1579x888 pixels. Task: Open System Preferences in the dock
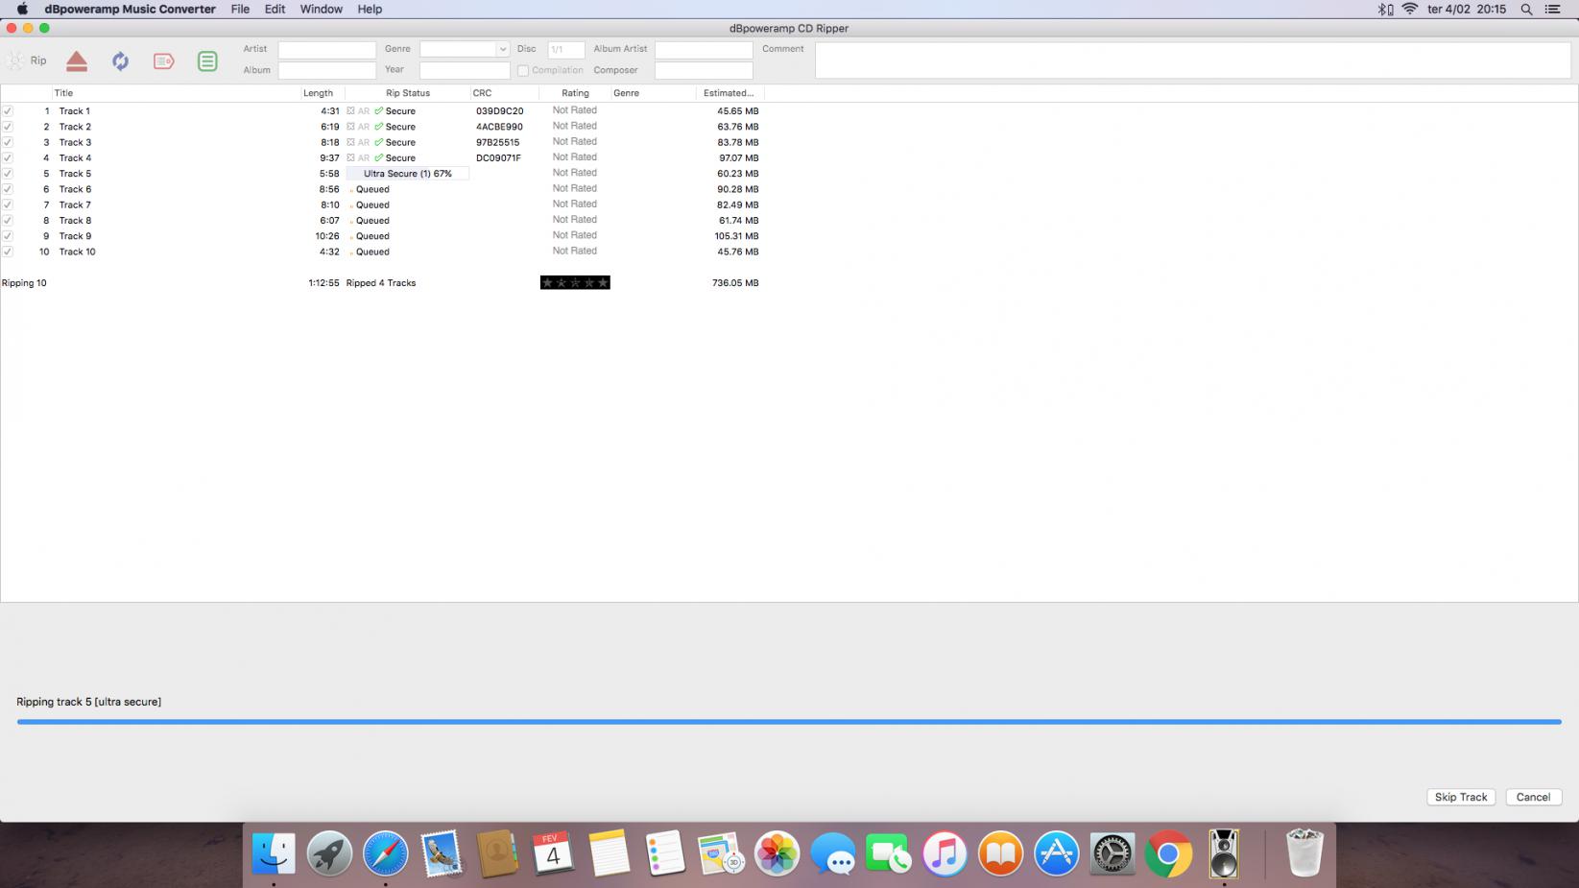pyautogui.click(x=1112, y=853)
